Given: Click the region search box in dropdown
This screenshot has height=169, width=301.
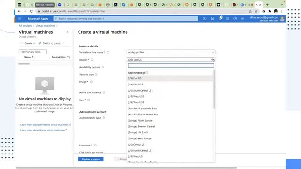Looking at the screenshot, I should tap(171, 66).
